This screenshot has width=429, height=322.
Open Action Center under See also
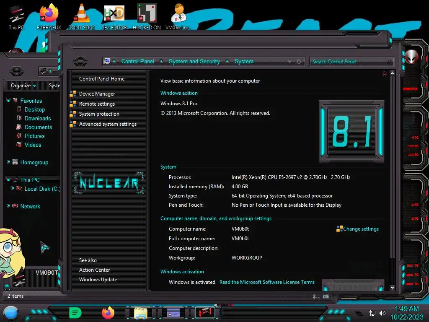point(94,270)
